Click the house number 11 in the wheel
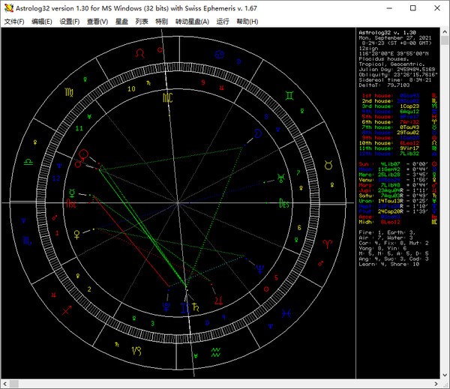 pyautogui.click(x=79, y=128)
